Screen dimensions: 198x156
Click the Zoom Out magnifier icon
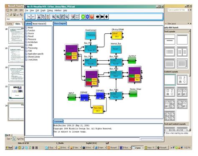point(67,17)
